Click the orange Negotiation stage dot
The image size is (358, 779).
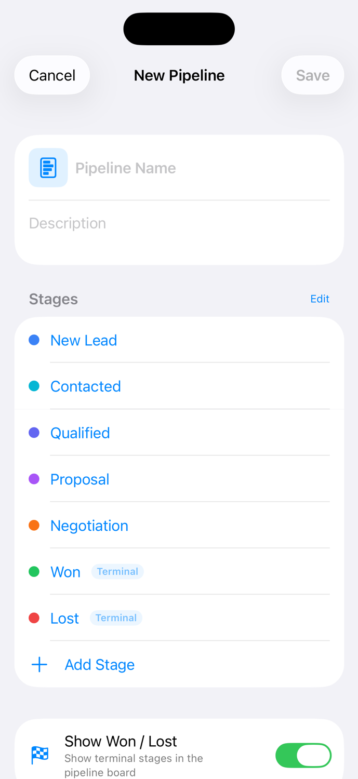click(x=34, y=525)
